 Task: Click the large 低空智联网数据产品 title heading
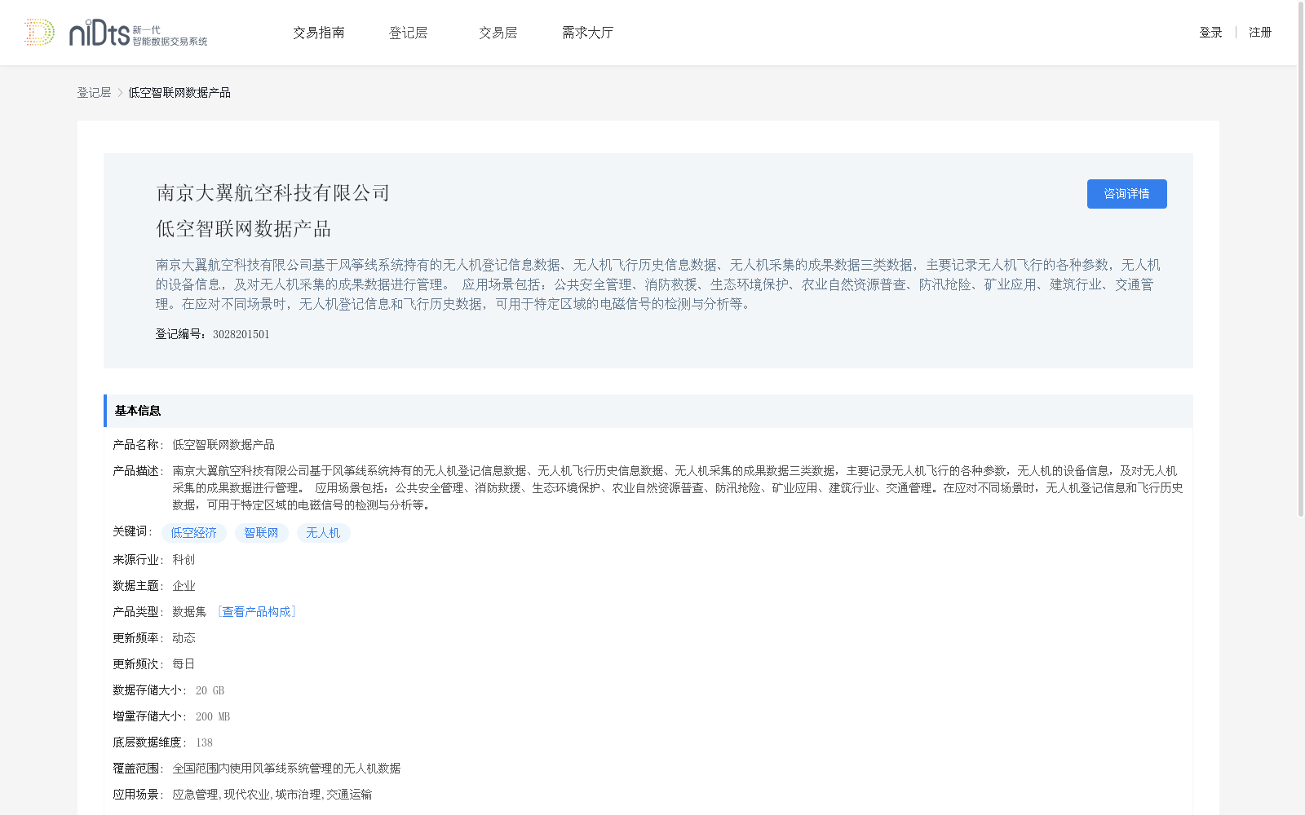click(244, 229)
